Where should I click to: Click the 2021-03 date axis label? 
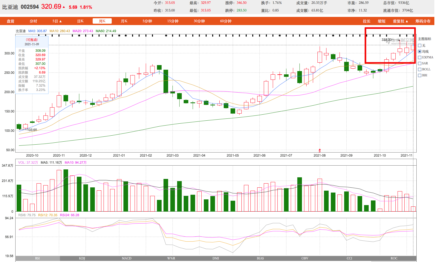[x=172, y=156]
